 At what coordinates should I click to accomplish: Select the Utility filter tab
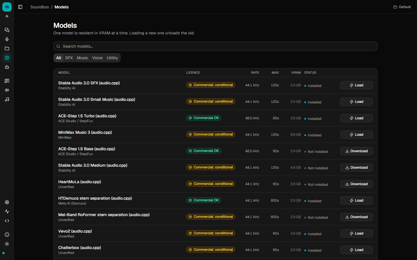click(112, 58)
